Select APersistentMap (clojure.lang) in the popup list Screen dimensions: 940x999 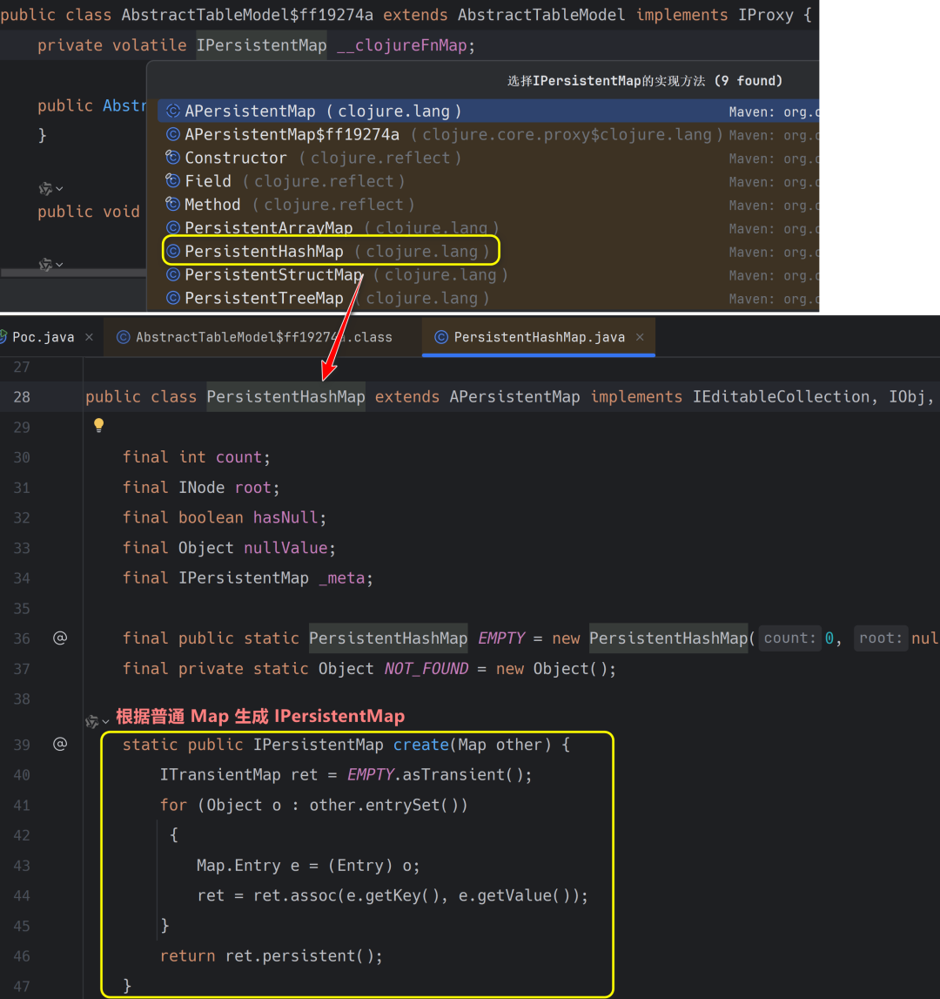point(487,111)
